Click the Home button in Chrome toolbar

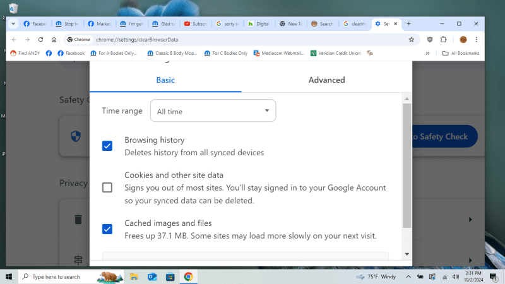(x=54, y=39)
